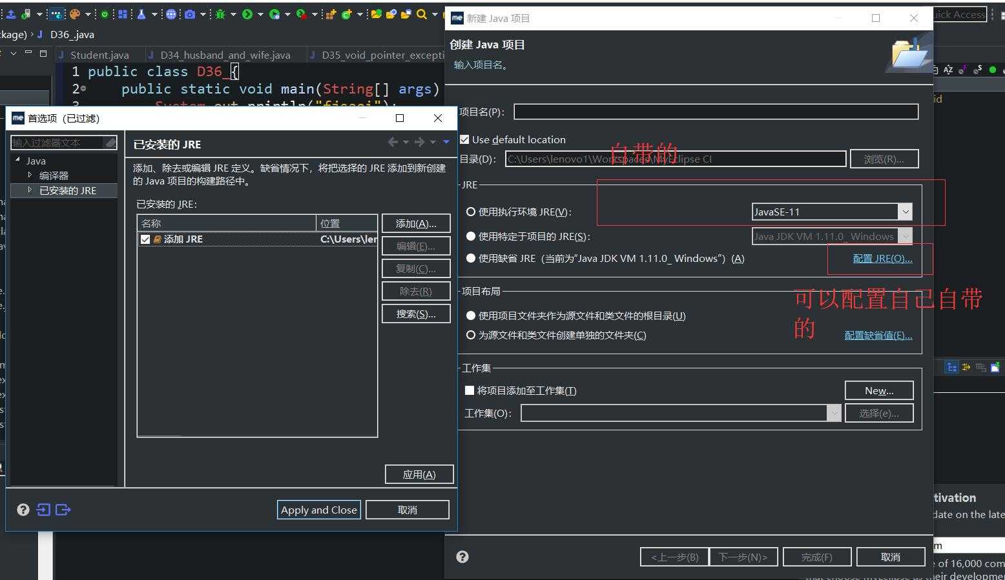The height and width of the screenshot is (580, 1005).
Task: Switch to the Student.java editor tab
Action: [x=99, y=55]
